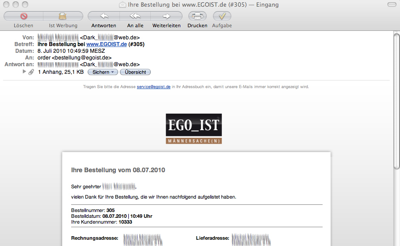Open the Sichern dropdown button
Screen dimensions: 400x246
[x=103, y=72]
